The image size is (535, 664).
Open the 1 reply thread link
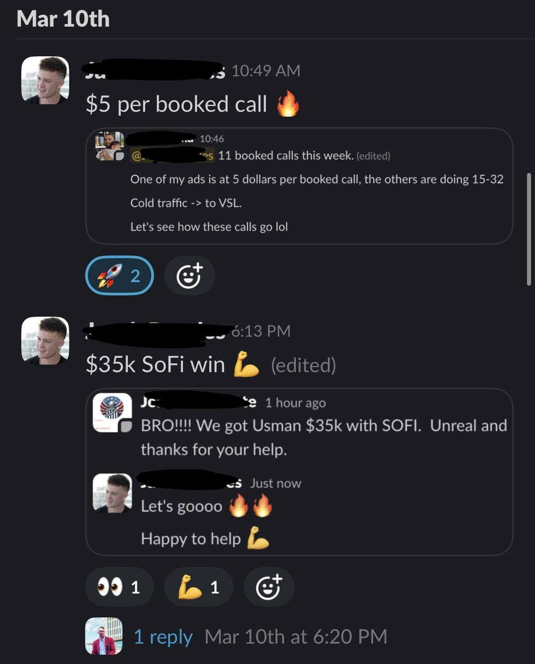click(163, 636)
